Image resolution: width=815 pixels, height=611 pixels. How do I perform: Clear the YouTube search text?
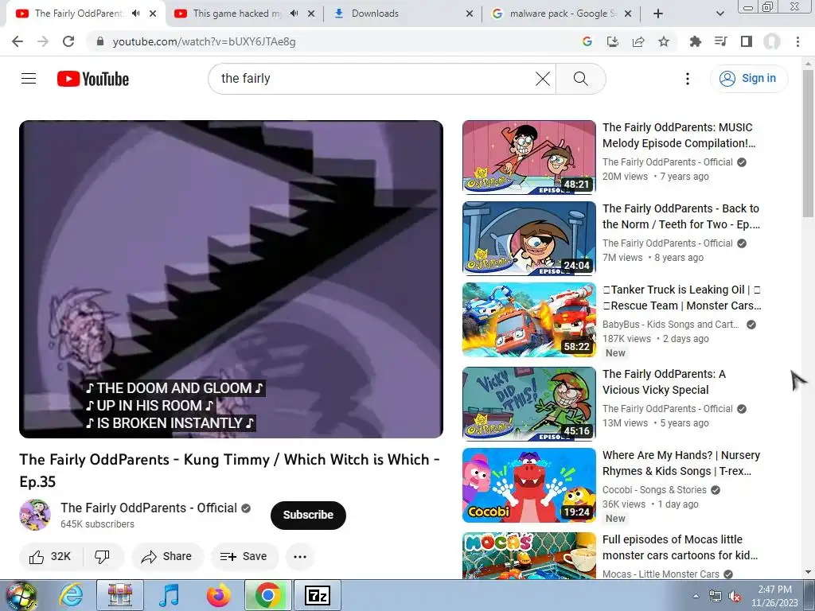(543, 79)
